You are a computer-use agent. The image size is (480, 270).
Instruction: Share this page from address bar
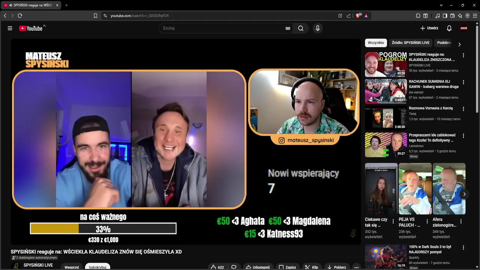pyautogui.click(x=349, y=16)
